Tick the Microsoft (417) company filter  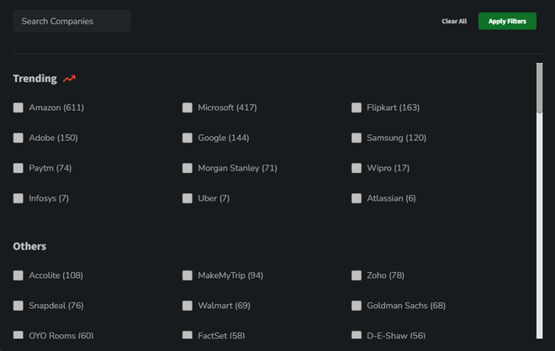tap(188, 107)
